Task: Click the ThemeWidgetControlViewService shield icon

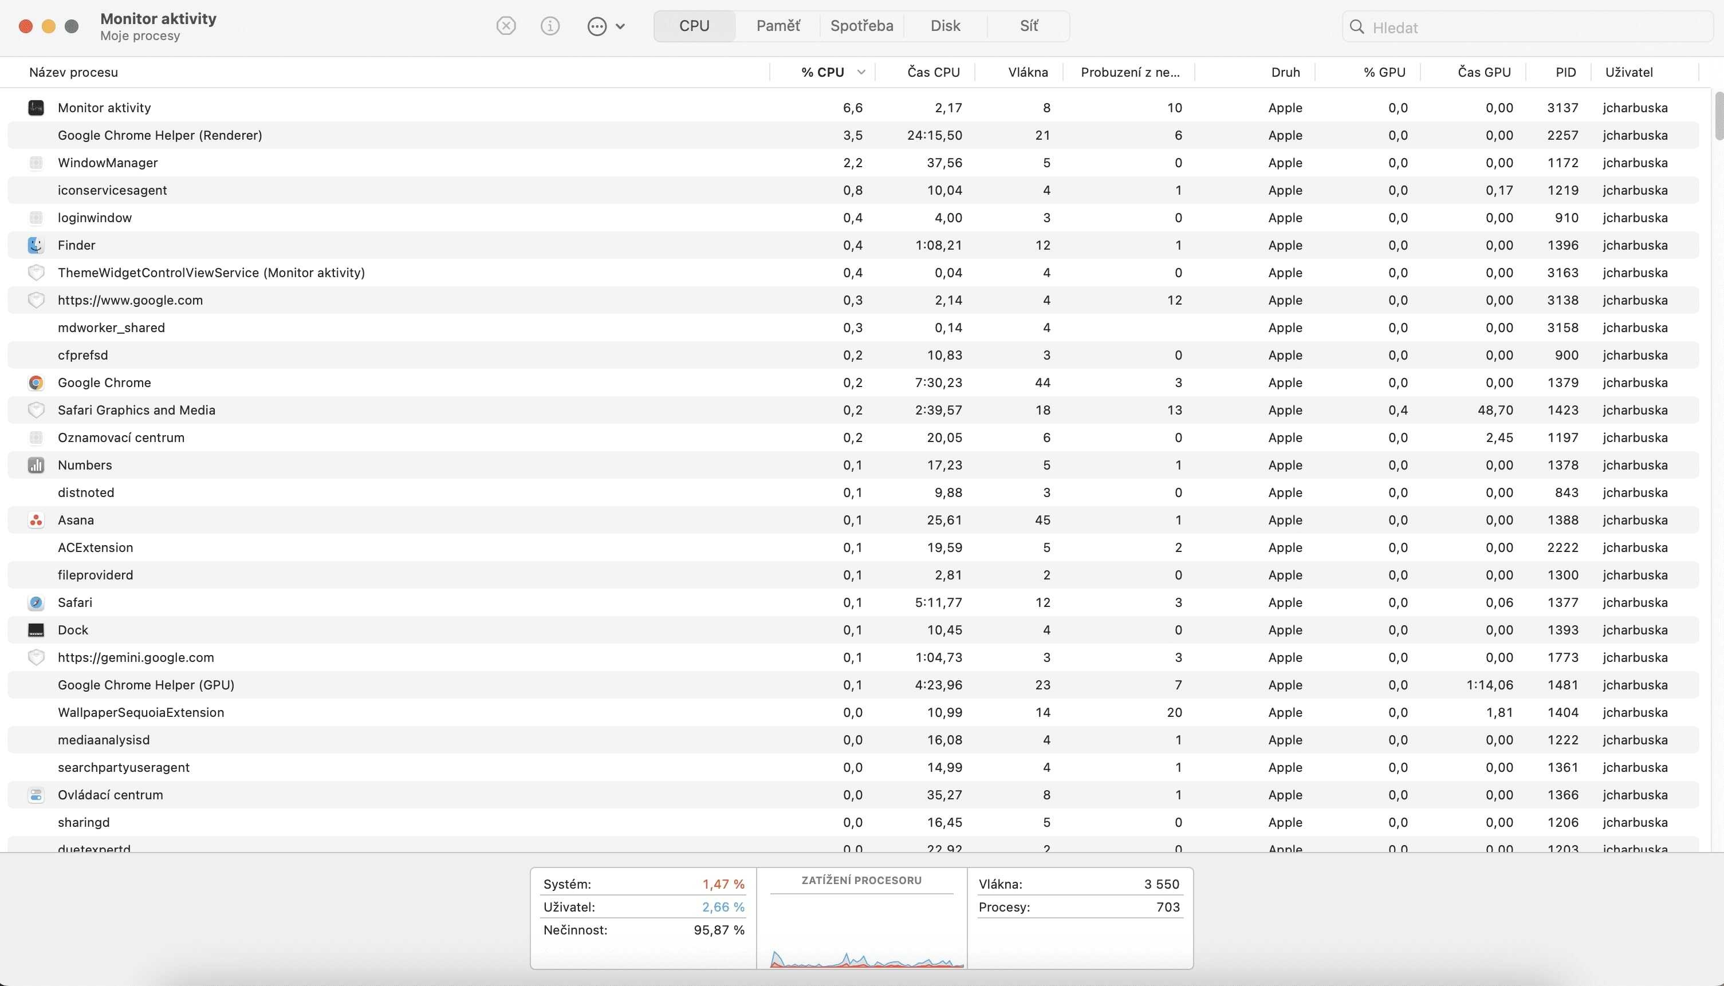Action: (x=36, y=273)
